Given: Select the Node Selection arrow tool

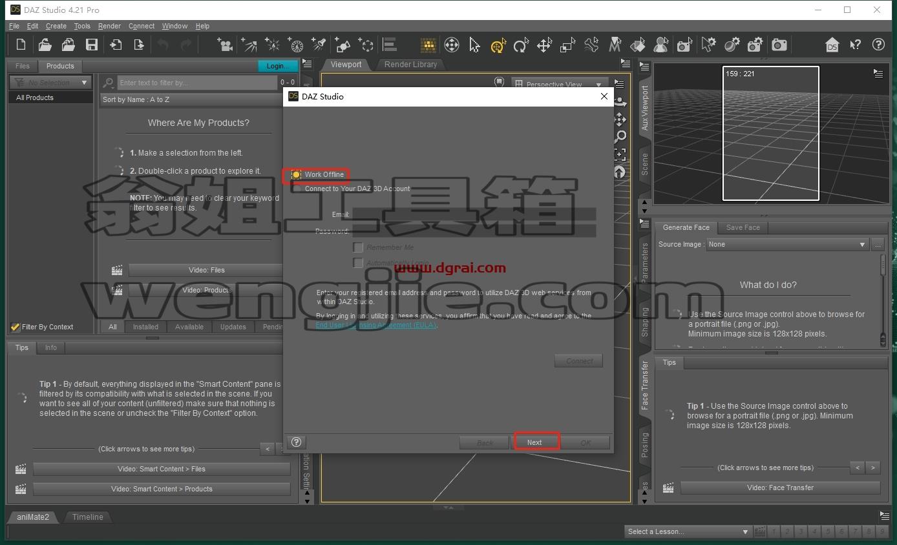Looking at the screenshot, I should 475,45.
